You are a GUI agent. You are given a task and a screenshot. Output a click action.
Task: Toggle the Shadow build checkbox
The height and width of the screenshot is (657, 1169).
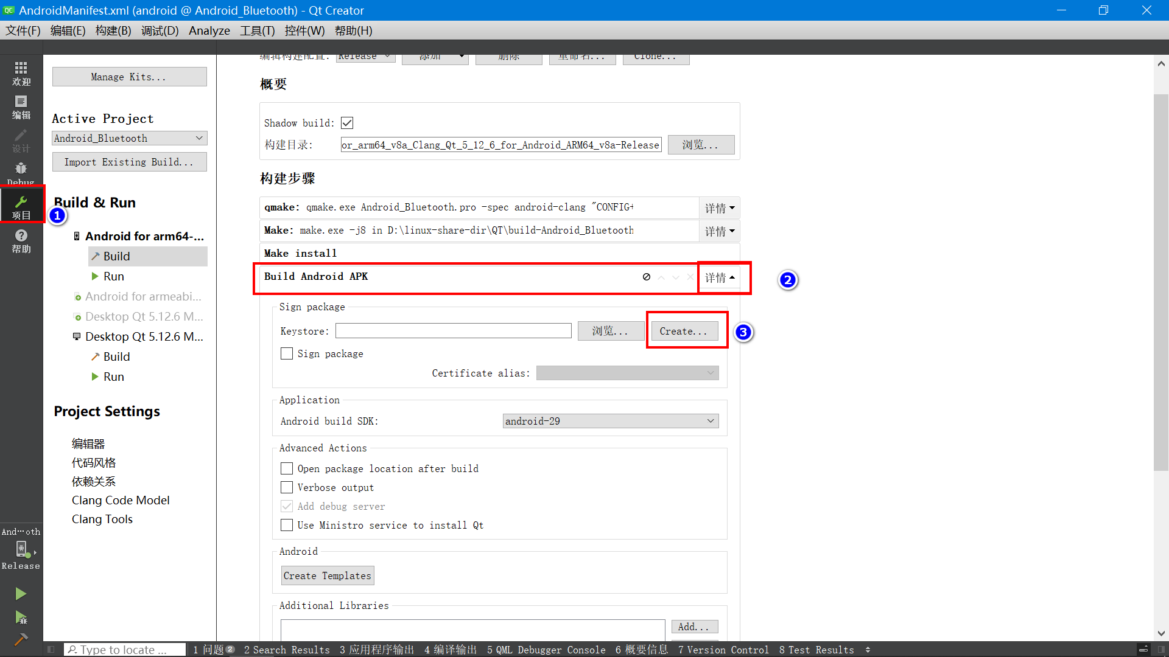[x=347, y=123]
